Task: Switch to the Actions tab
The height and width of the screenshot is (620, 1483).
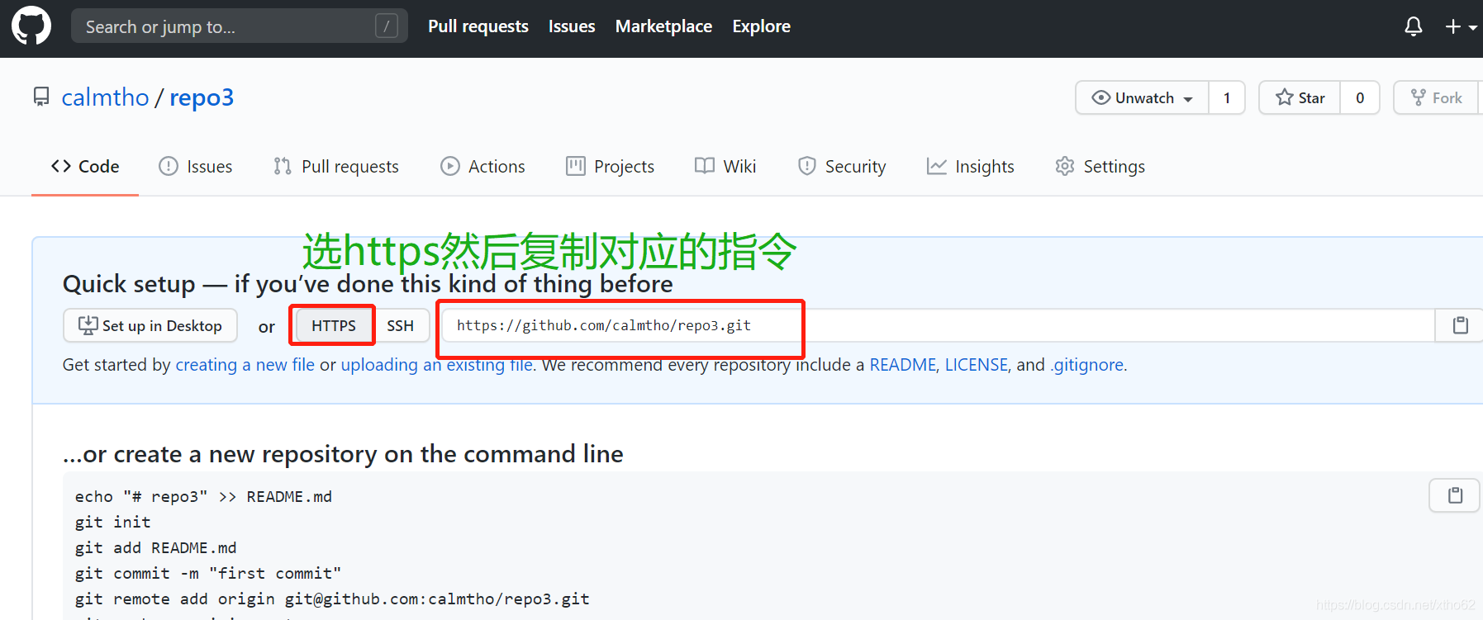Action: (482, 167)
